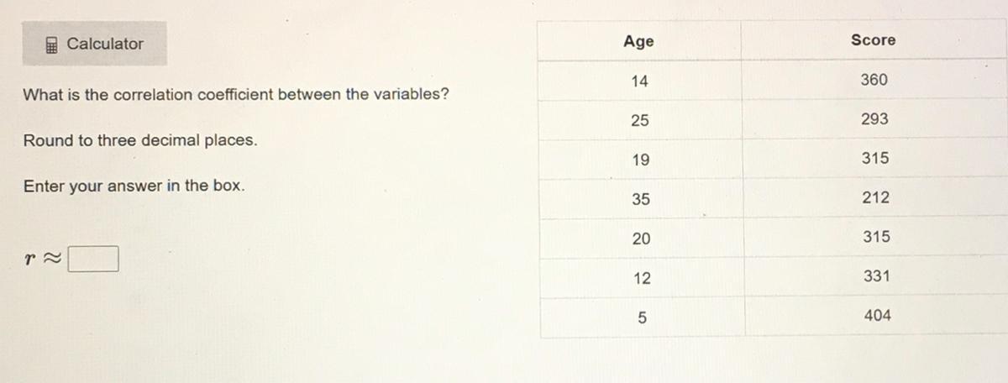Click the Age column header

coord(639,41)
